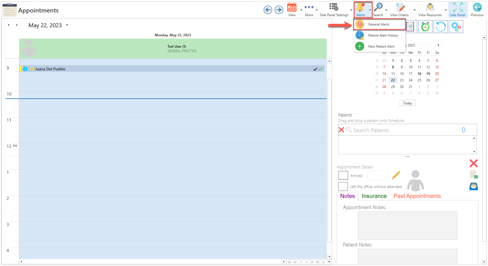Viewport: 488px width, 266px height.
Task: Go forward with the blue right arrow
Action: tap(279, 10)
